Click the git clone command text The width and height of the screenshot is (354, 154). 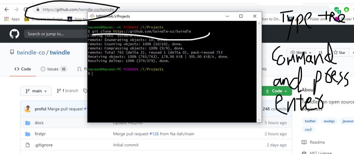pyautogui.click(x=142, y=31)
